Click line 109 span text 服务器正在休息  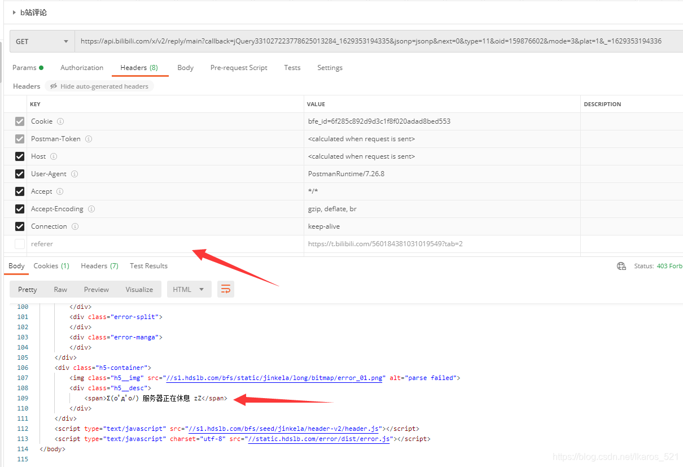167,398
